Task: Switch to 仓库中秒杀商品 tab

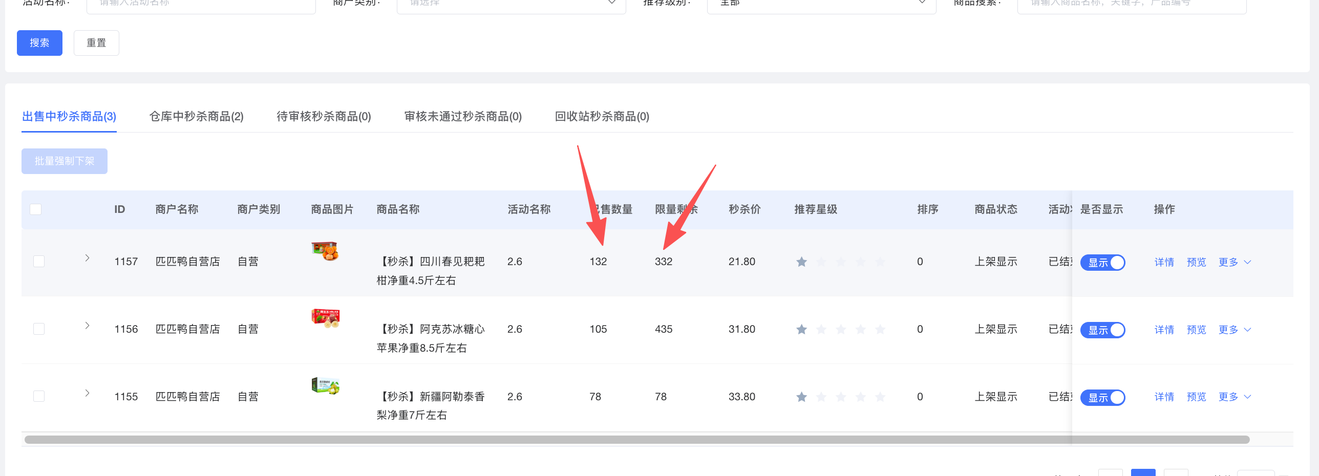Action: tap(196, 117)
